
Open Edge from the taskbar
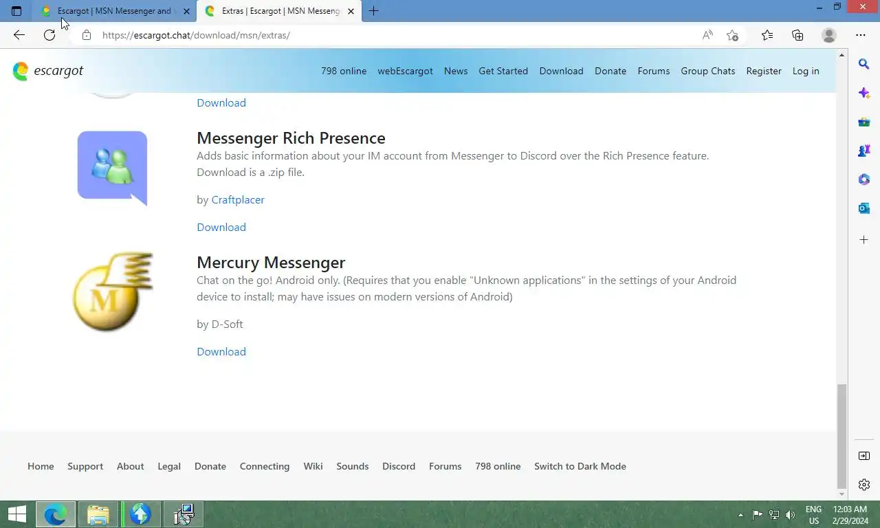click(x=55, y=514)
